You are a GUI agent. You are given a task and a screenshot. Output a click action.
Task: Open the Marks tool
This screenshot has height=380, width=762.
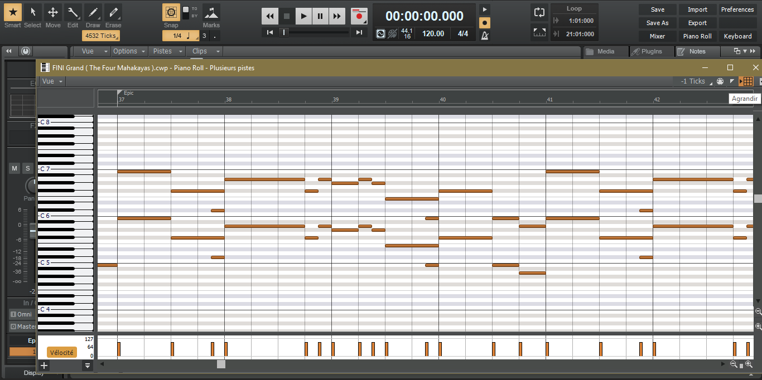[211, 12]
